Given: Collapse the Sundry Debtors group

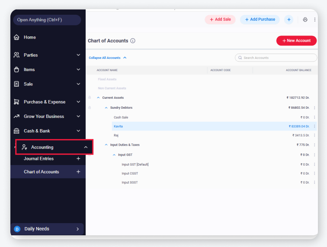Looking at the screenshot, I should (106, 107).
